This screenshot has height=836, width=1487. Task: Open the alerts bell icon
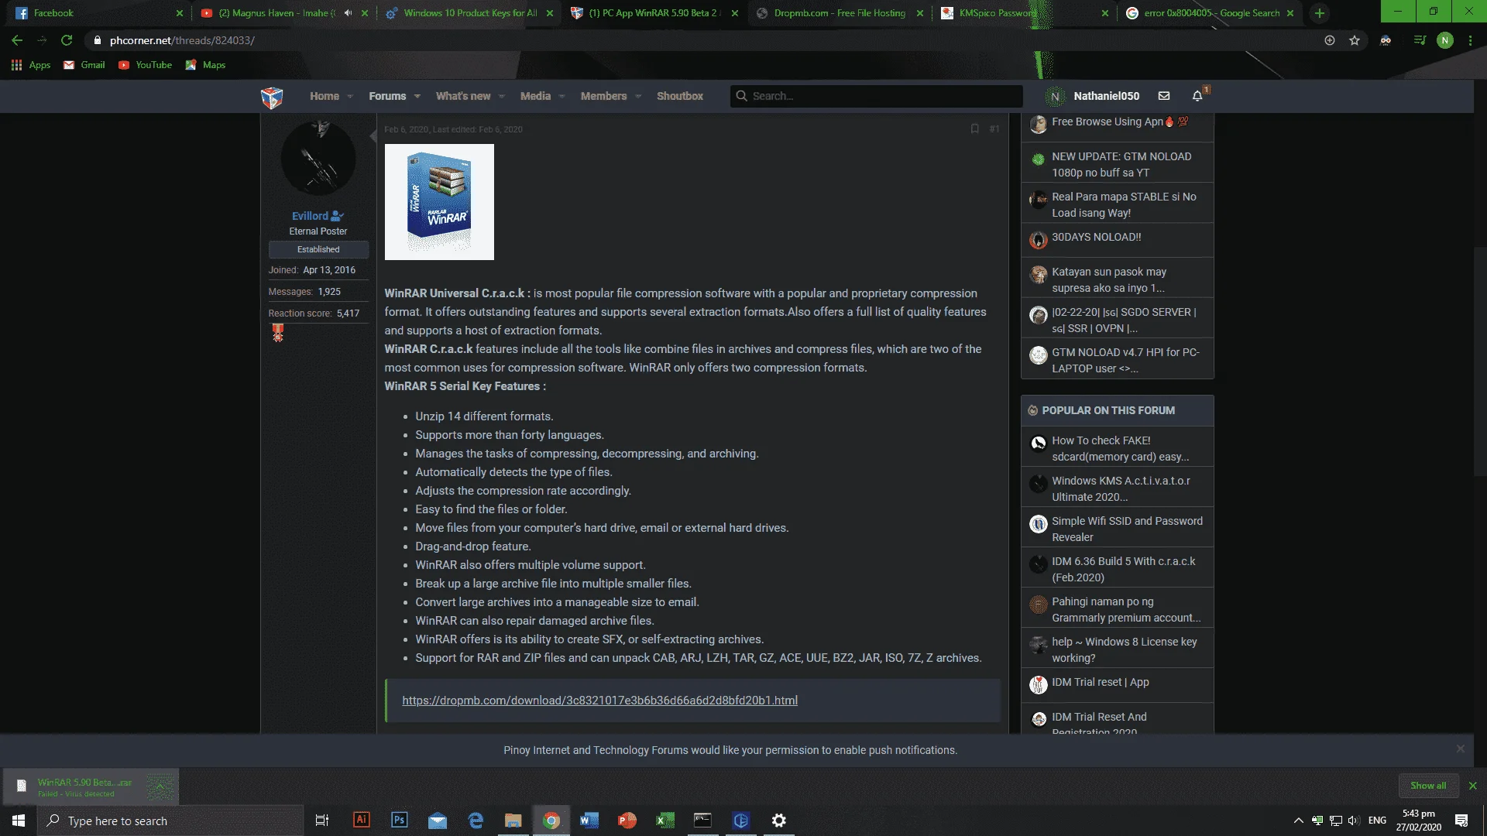[x=1197, y=96]
